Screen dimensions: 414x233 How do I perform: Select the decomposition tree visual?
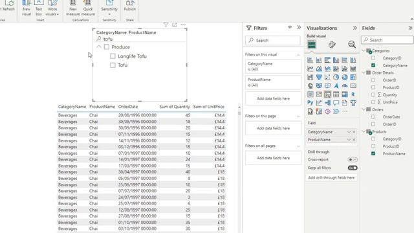(x=327, y=103)
